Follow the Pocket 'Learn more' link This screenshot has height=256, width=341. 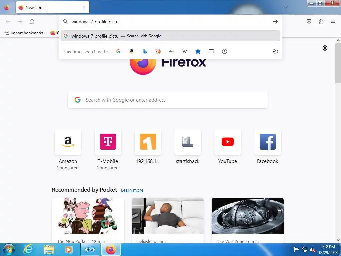132,190
